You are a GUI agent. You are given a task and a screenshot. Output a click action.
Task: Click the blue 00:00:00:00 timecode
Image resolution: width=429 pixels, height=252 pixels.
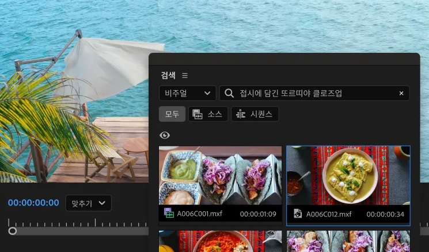(x=33, y=203)
